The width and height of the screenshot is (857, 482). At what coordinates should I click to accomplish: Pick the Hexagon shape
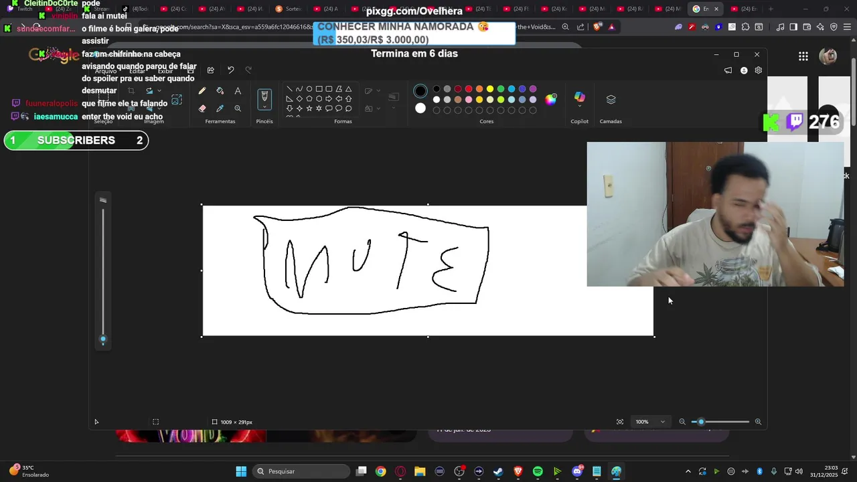pyautogui.click(x=319, y=98)
